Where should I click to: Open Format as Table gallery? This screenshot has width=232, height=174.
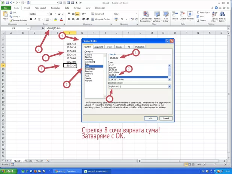point(157,17)
